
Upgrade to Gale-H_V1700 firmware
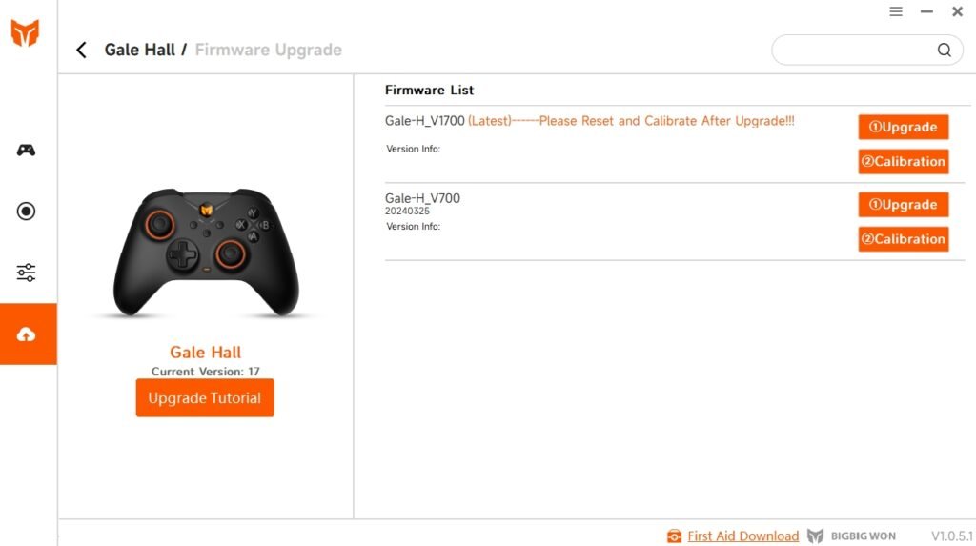pyautogui.click(x=903, y=127)
